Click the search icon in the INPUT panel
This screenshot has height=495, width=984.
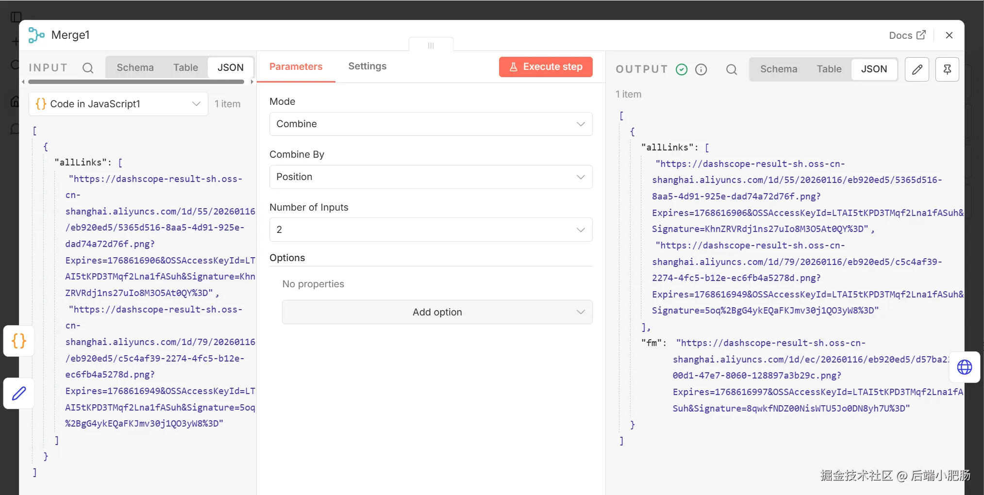point(88,68)
